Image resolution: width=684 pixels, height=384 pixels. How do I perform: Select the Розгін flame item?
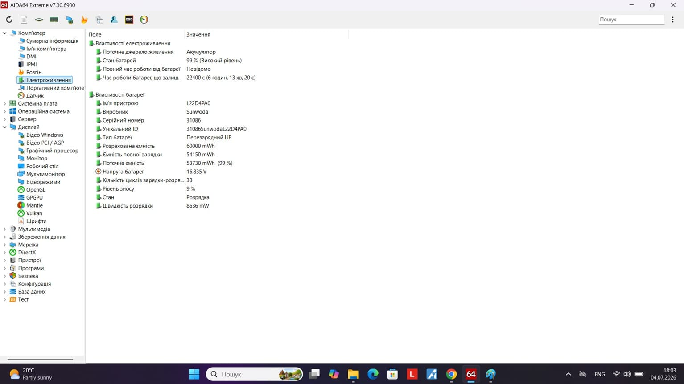click(x=33, y=72)
